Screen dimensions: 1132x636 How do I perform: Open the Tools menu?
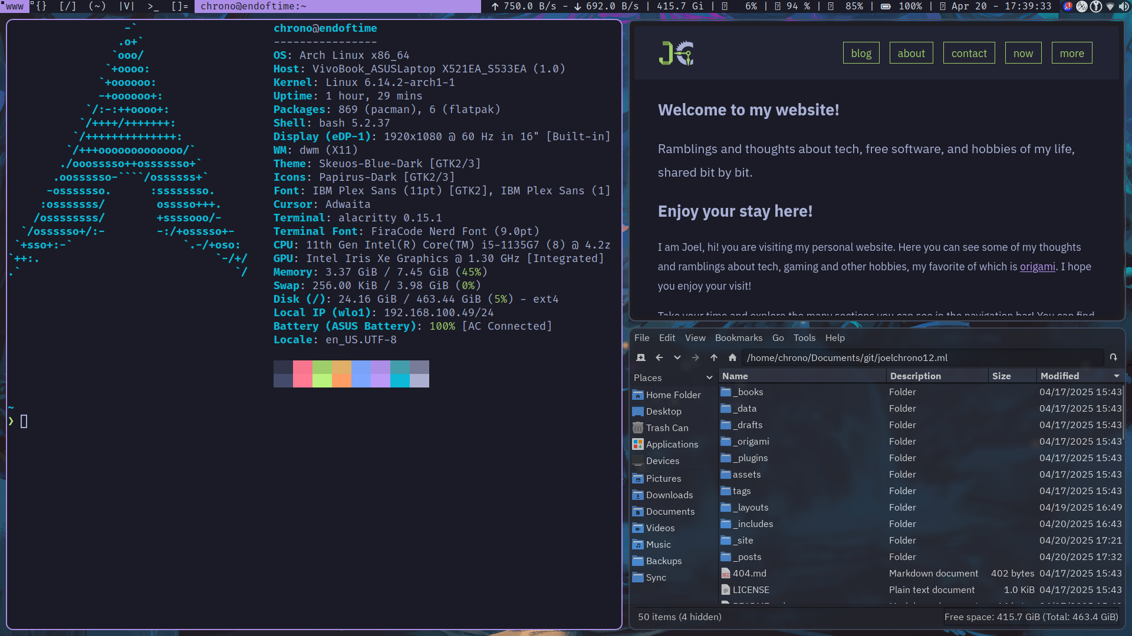804,337
